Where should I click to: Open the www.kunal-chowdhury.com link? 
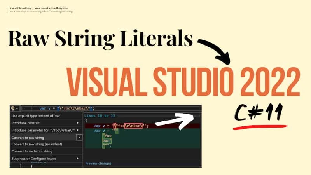(52, 8)
